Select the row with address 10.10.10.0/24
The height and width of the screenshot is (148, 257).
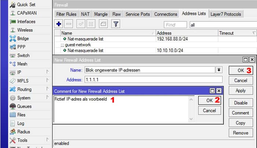(x=156, y=51)
